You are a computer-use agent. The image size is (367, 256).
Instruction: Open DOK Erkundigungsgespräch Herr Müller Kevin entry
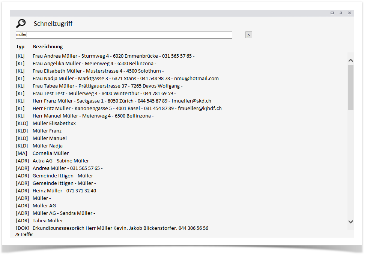coord(120,228)
